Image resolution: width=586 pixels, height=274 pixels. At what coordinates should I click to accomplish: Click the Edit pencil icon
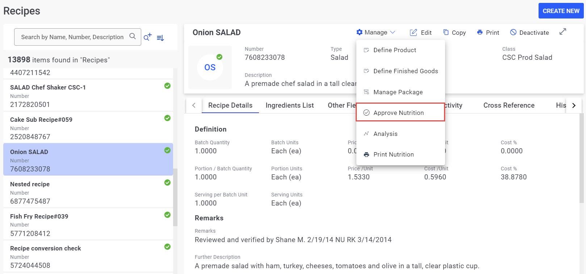point(413,33)
